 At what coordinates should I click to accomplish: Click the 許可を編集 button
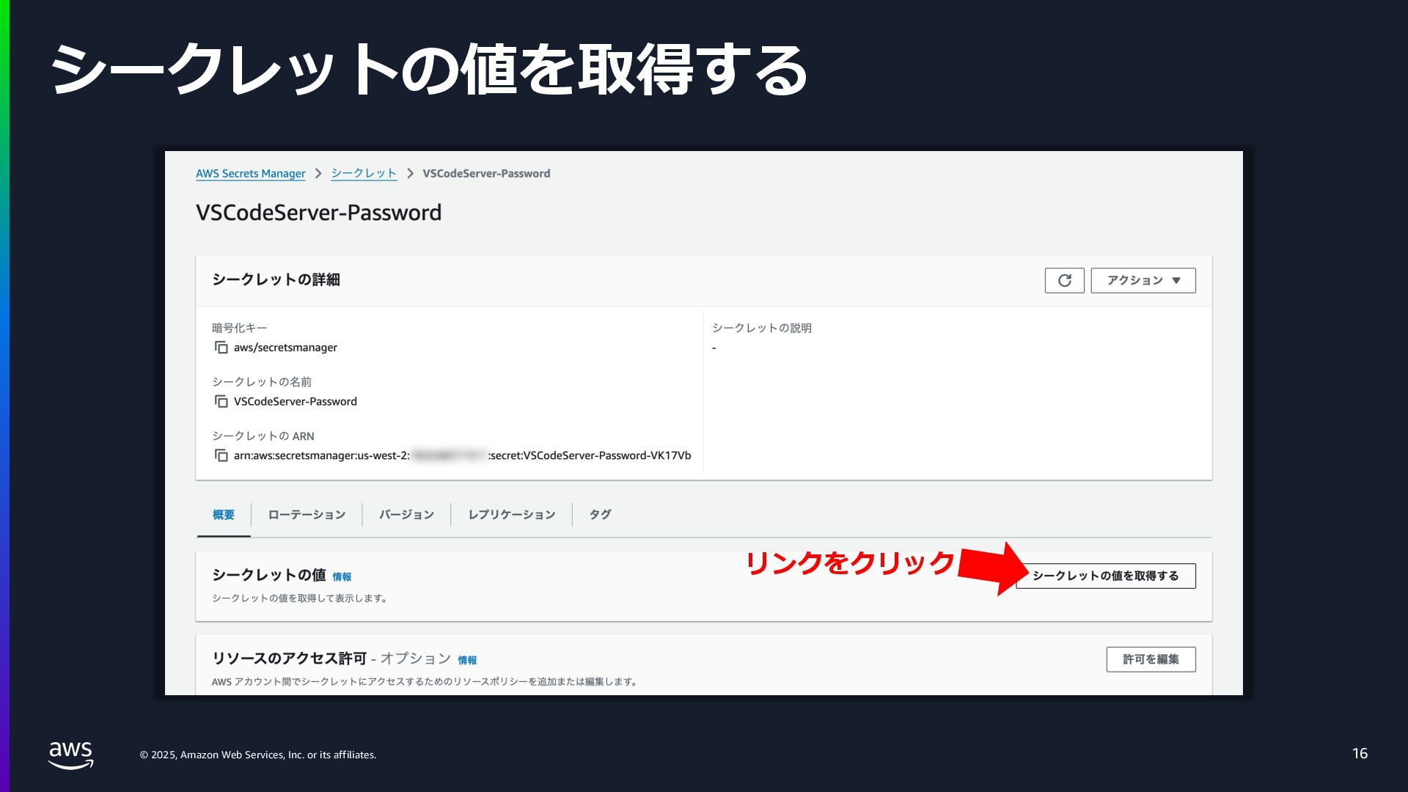(x=1151, y=659)
